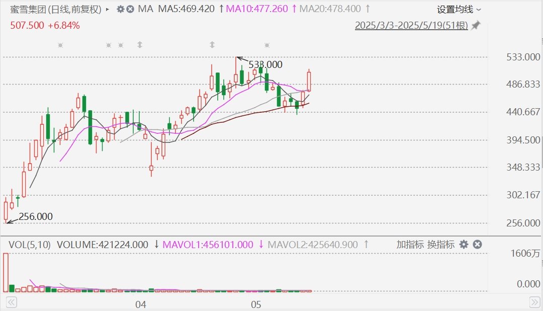Click the date range 2025/3/3-2025/5/19 link
543x311 pixels.
(x=411, y=25)
